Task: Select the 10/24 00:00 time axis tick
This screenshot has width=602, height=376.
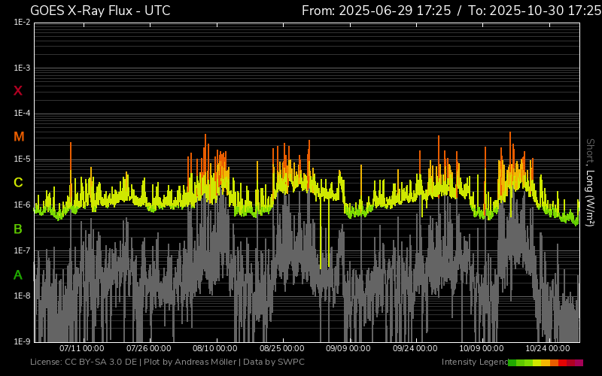Action: (x=547, y=349)
